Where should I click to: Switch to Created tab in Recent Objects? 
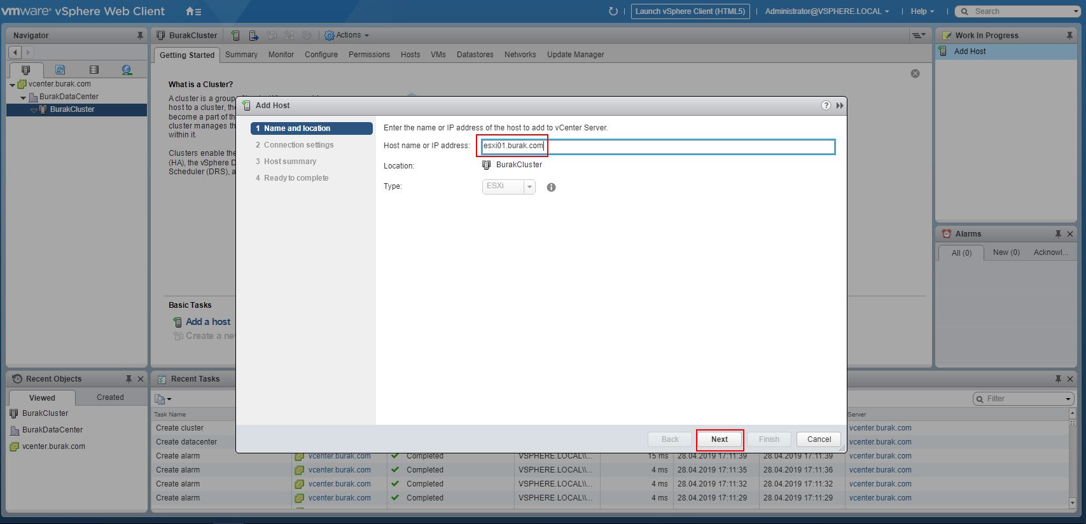(x=110, y=397)
